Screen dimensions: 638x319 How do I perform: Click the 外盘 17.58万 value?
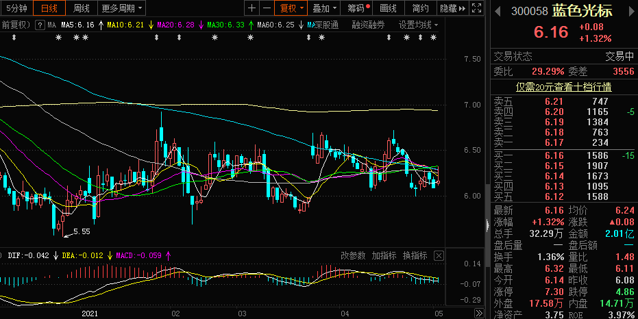[546, 303]
